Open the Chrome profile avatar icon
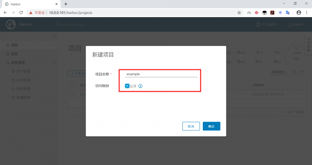312x165 pixels. coord(299,12)
